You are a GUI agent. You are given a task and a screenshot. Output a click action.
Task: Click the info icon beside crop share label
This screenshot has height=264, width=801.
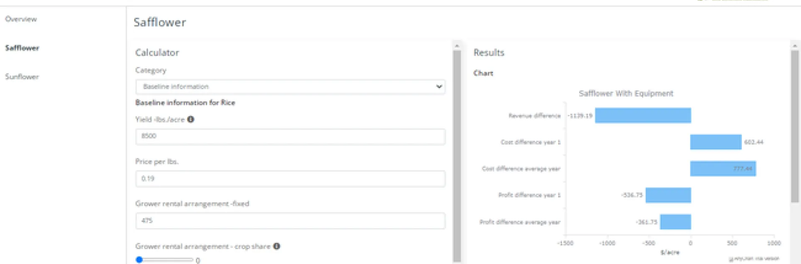tap(277, 246)
